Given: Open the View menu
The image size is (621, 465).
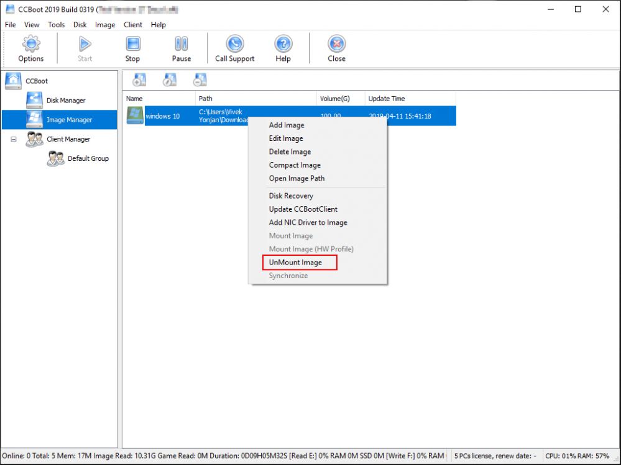Looking at the screenshot, I should coord(32,24).
